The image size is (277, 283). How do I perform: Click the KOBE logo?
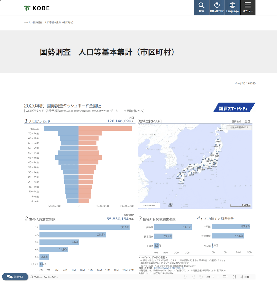point(37,8)
